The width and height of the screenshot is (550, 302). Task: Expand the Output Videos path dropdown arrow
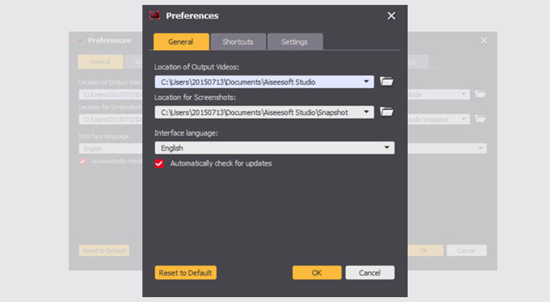point(366,82)
